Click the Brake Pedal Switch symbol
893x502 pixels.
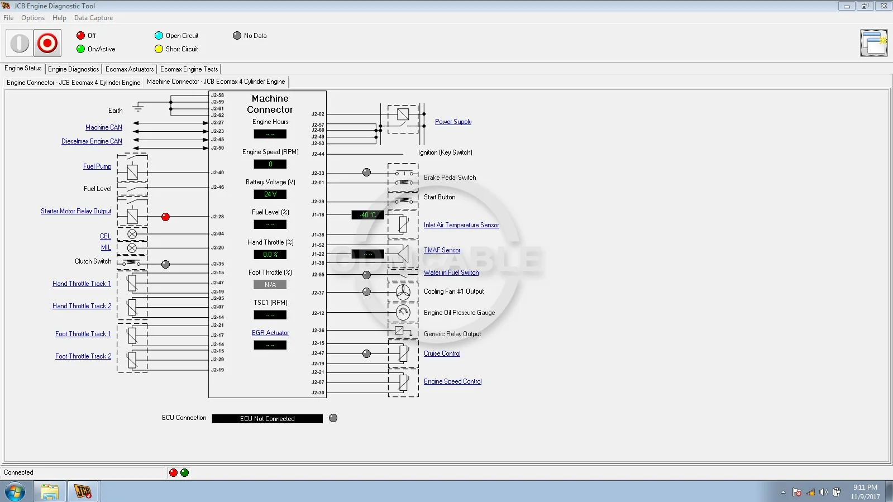click(x=403, y=178)
